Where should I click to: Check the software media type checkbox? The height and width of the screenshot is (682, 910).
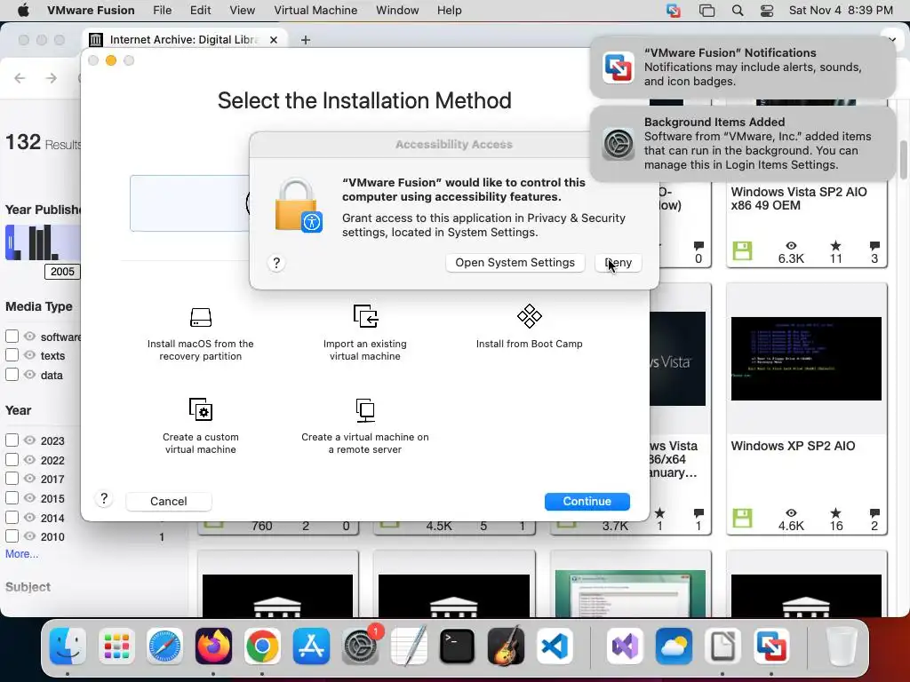point(12,337)
